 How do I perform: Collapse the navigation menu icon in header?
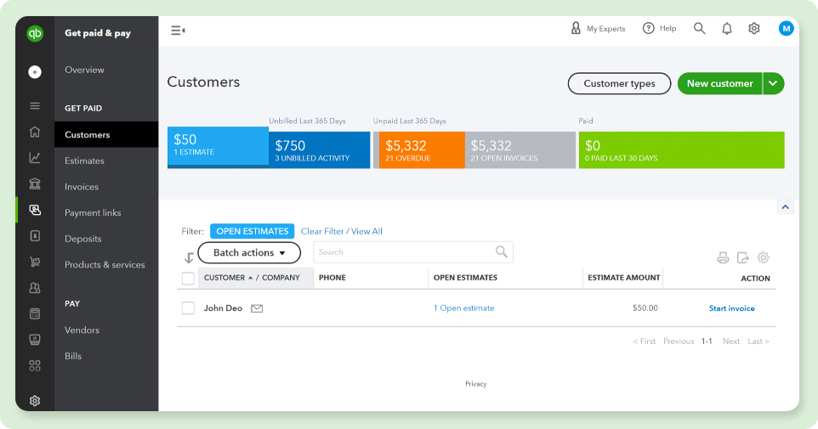click(178, 31)
